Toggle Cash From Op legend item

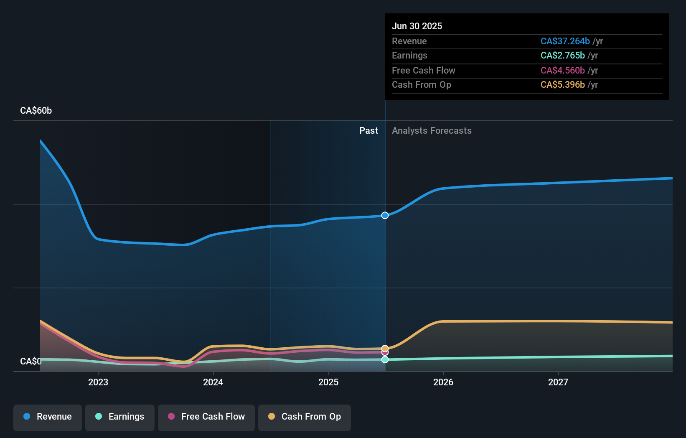(x=305, y=418)
